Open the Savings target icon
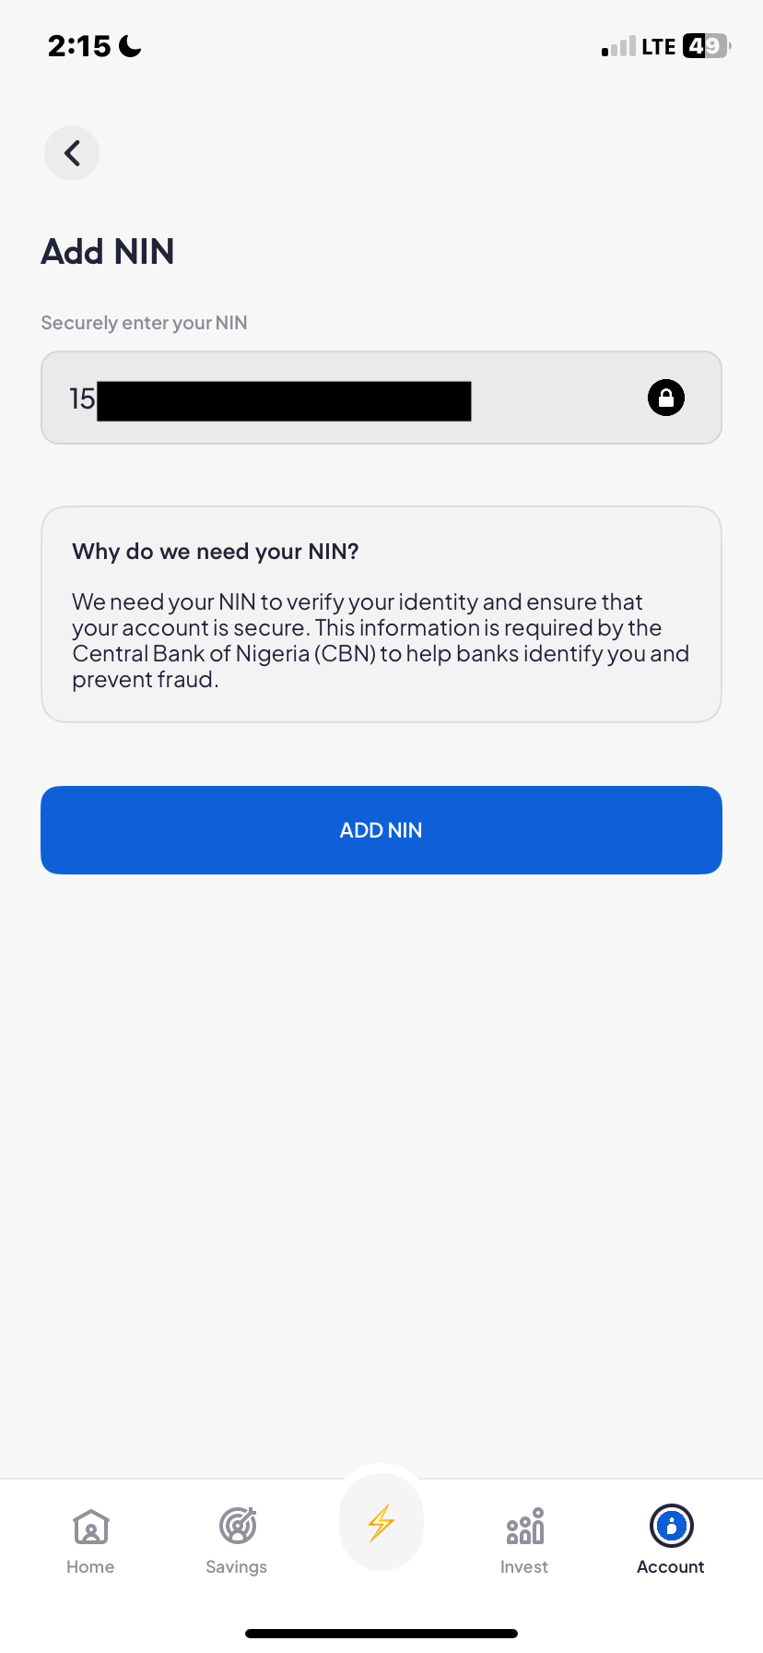 click(x=237, y=1526)
